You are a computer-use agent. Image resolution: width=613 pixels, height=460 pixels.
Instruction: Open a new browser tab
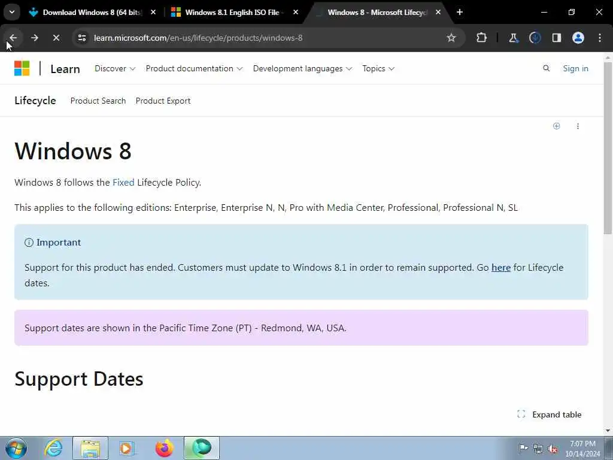pos(460,12)
